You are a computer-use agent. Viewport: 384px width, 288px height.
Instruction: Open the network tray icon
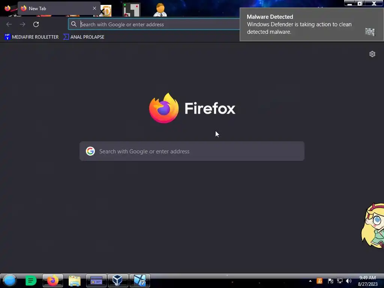pyautogui.click(x=340, y=281)
